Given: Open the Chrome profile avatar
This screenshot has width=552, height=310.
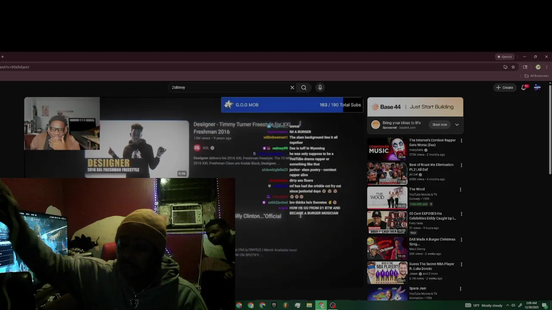Looking at the screenshot, I should coord(538,67).
